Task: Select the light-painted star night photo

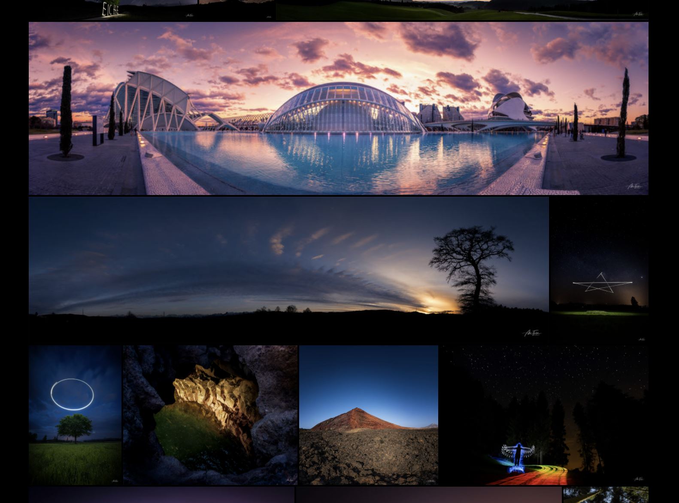Action: [x=599, y=269]
